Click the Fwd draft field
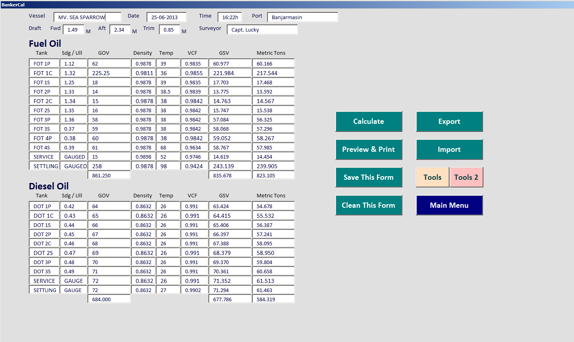Image resolution: width=574 pixels, height=342 pixels. (73, 30)
